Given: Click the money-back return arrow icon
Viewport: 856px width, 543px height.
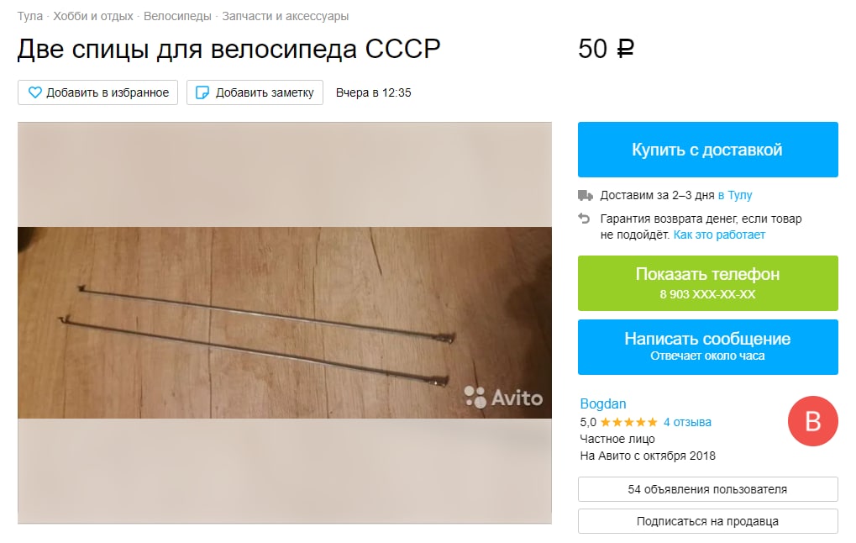Looking at the screenshot, I should point(584,219).
